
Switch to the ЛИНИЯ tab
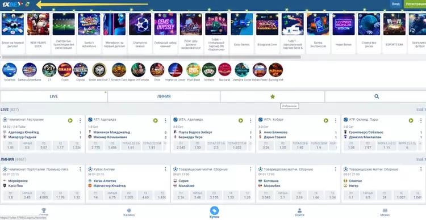[164, 96]
